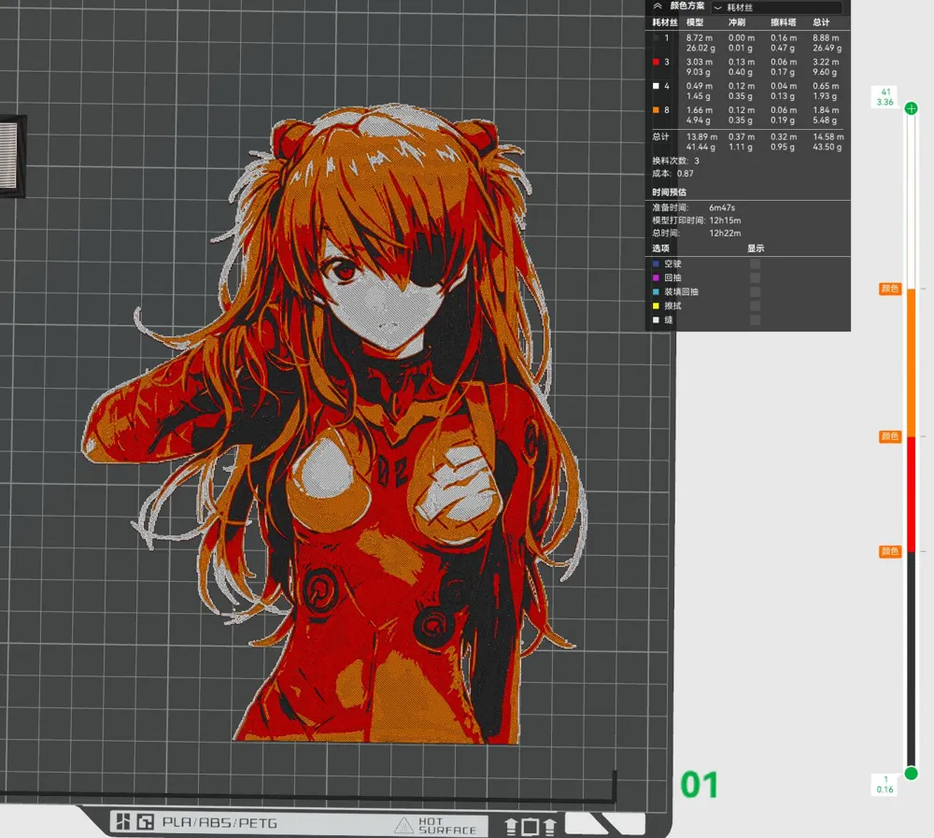Image resolution: width=934 pixels, height=838 pixels.
Task: Click the 8.72 m model value for filament 1
Action: point(699,37)
